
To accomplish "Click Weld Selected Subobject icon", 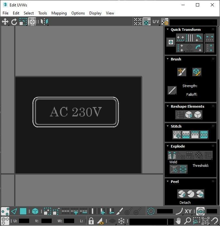I will point(183,169).
